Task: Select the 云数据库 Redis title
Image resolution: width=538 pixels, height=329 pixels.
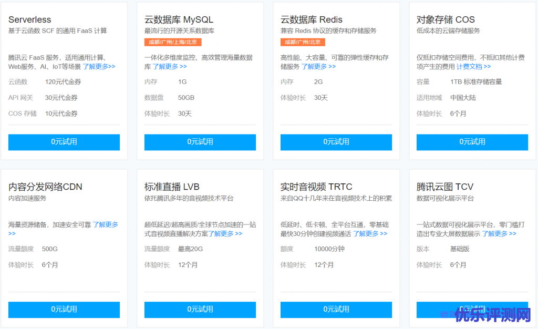Action: click(x=312, y=19)
